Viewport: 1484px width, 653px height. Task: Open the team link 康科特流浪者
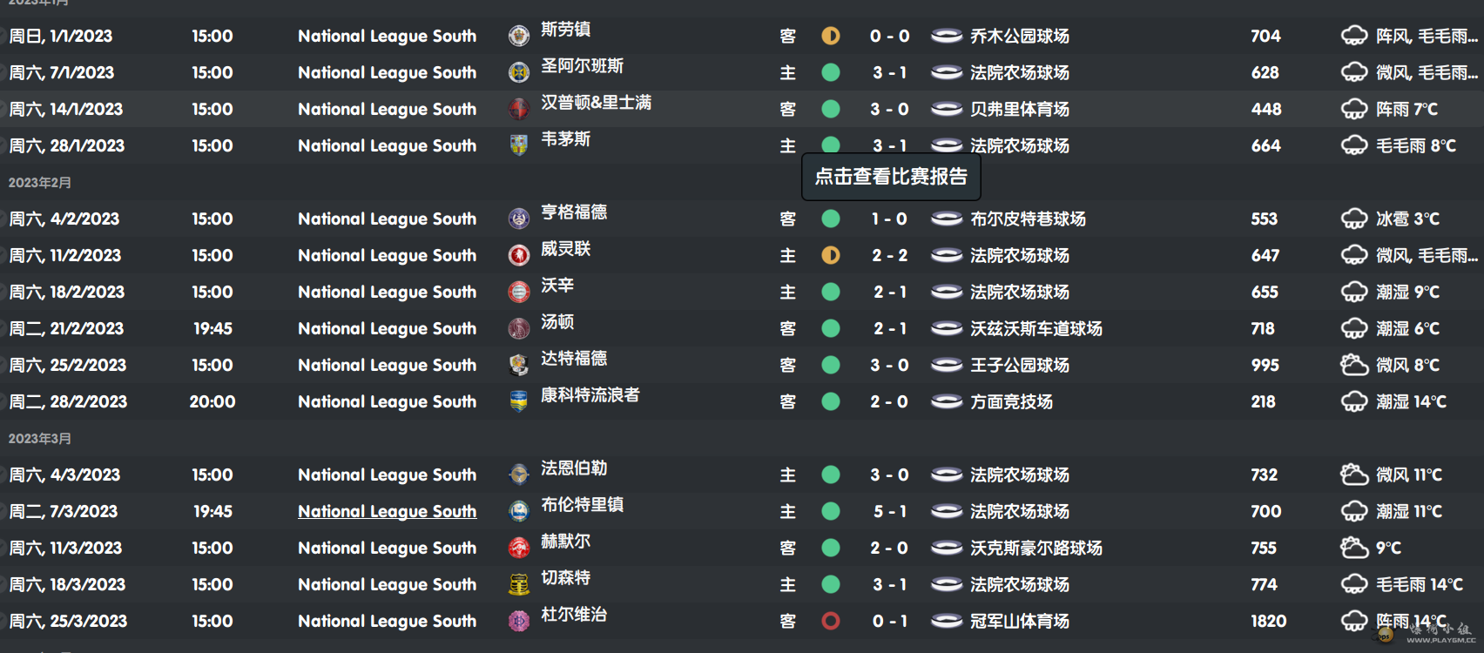pos(590,395)
